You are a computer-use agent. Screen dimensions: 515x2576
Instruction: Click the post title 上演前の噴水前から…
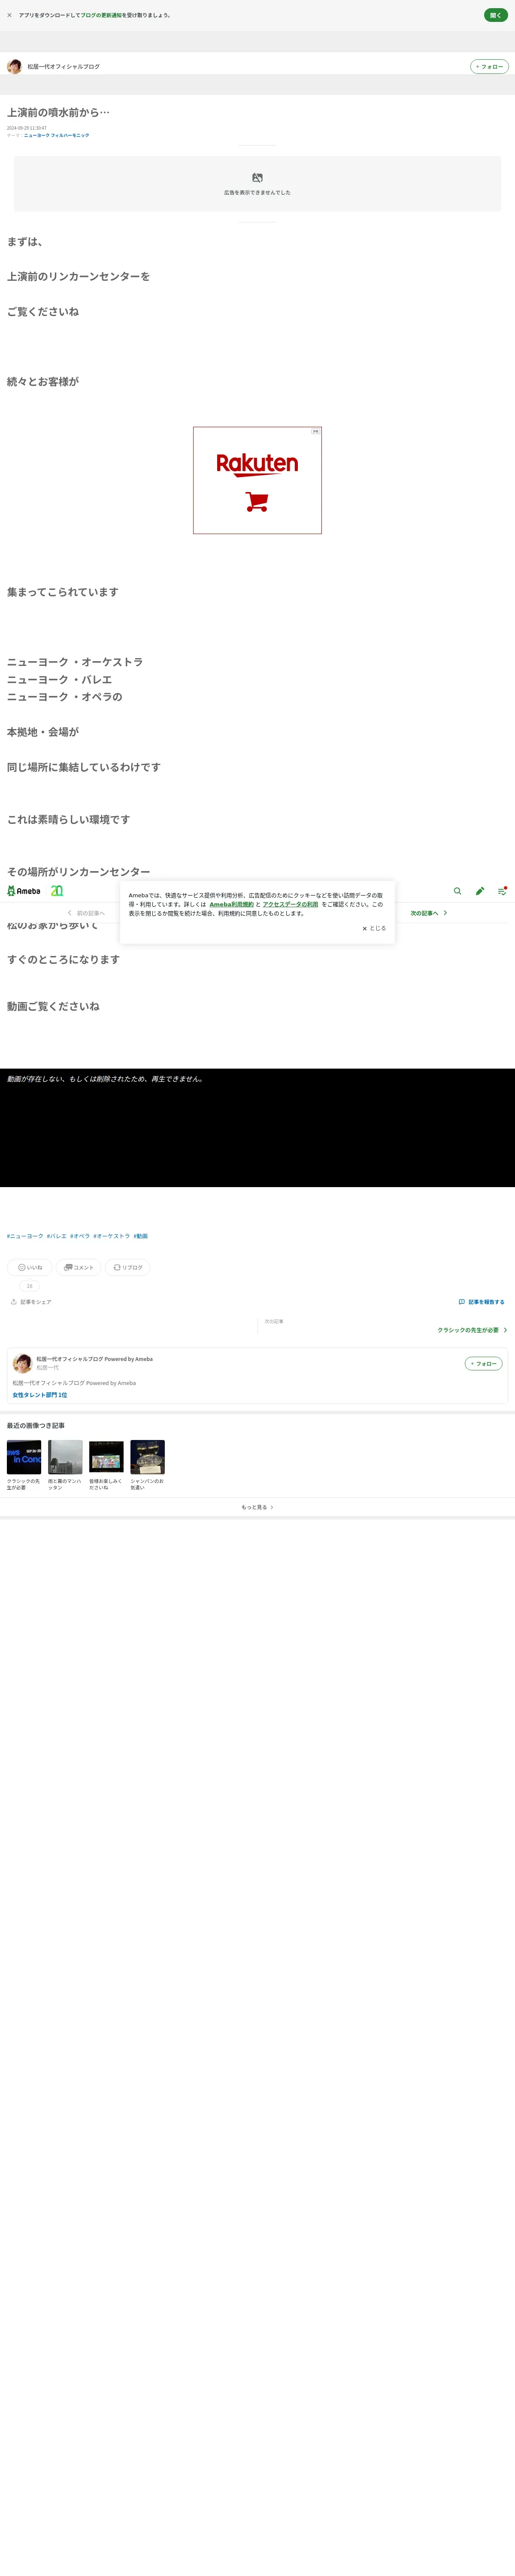click(58, 113)
